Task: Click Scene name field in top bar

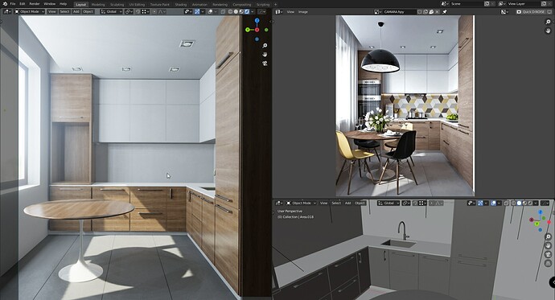Action: click(467, 3)
